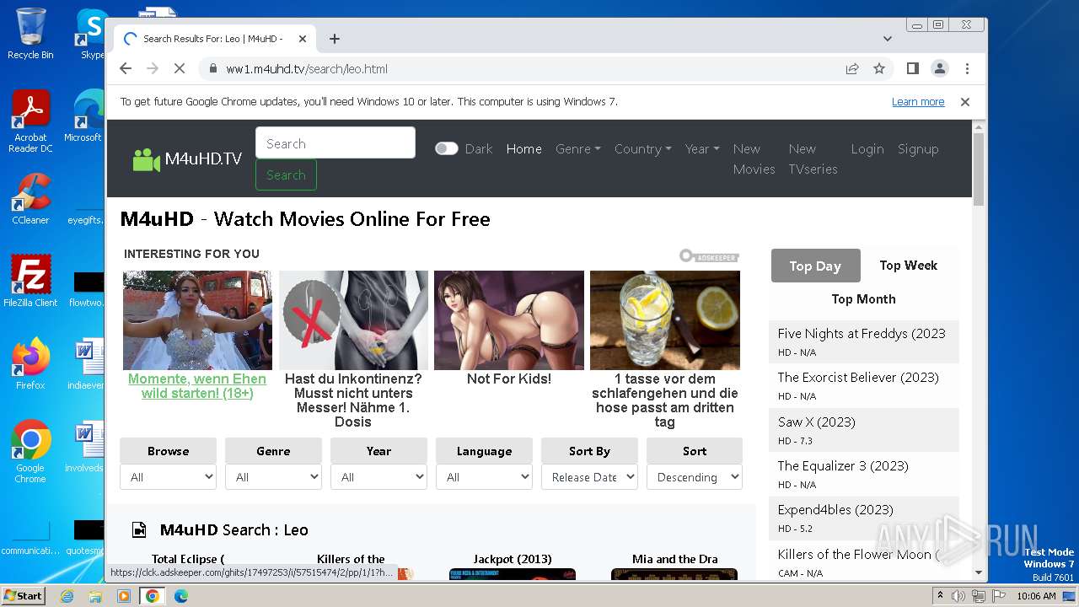This screenshot has height=607, width=1079.
Task: Open Expend4bles (2023) entry
Action: (x=835, y=509)
